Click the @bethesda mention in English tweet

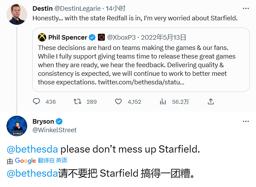click(x=32, y=149)
